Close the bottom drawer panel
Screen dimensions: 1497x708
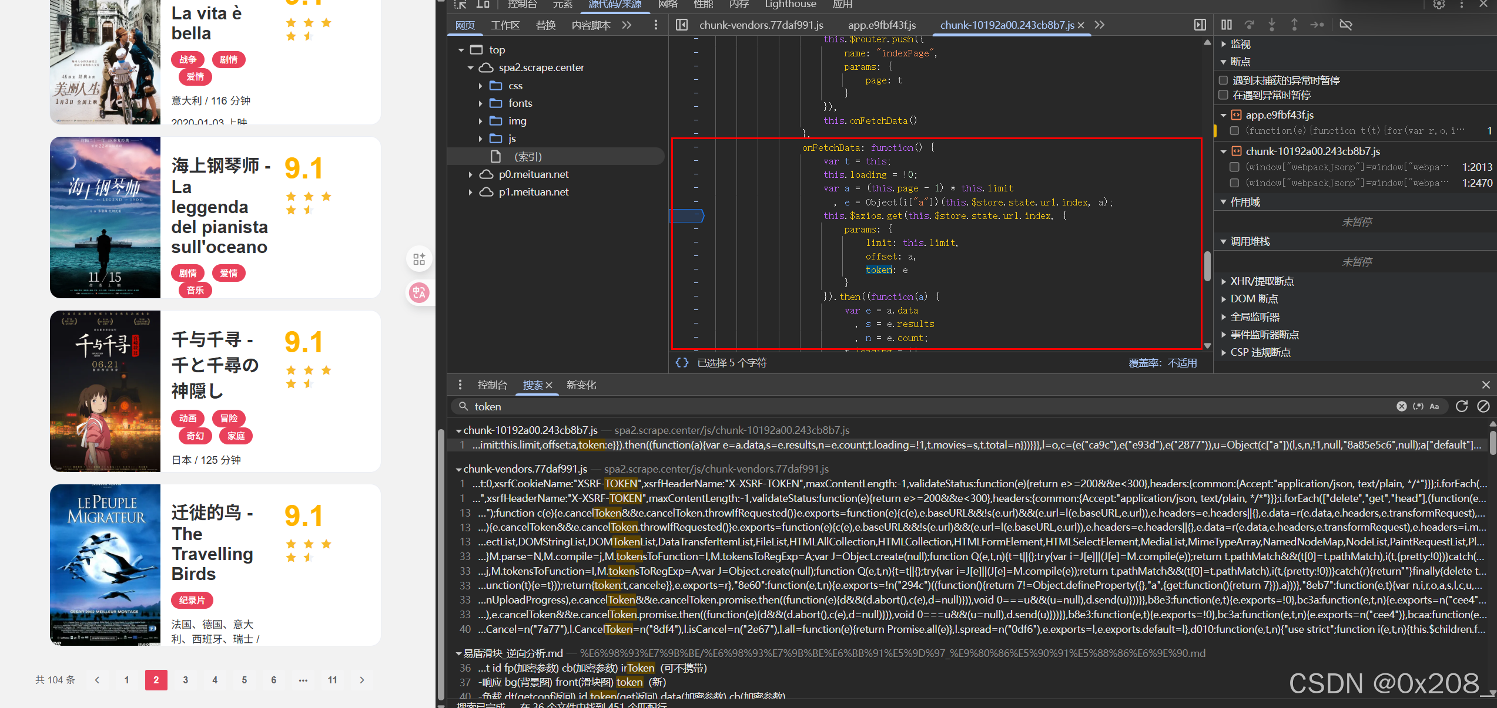pyautogui.click(x=1486, y=385)
